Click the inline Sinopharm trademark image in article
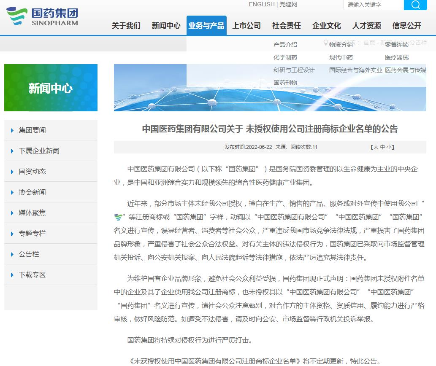436x366 pixels. pos(118,217)
